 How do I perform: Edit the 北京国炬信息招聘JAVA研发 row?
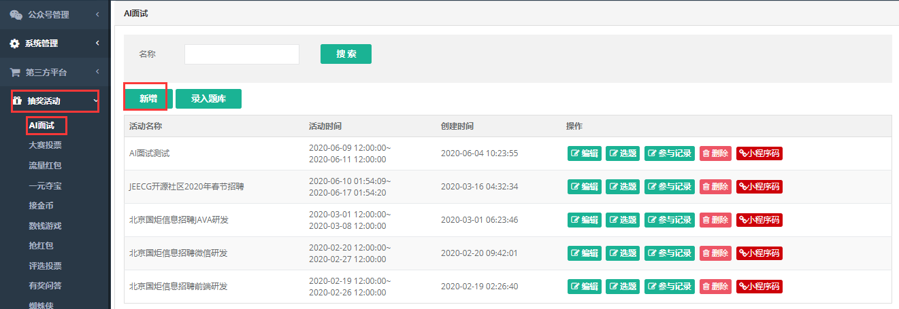585,220
